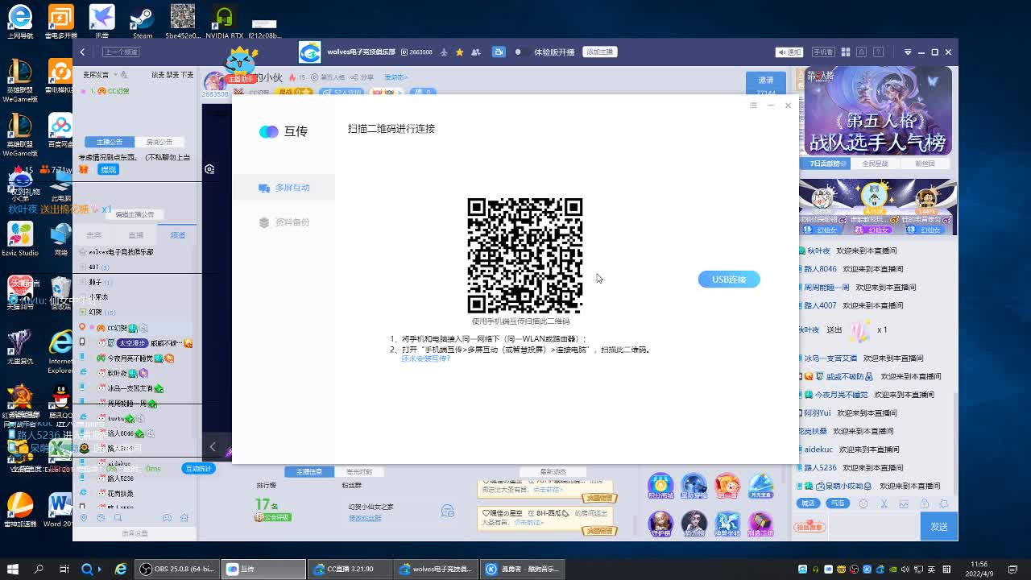Open the Steam desktop icon
Screen dimensions: 1031x580
coord(143,22)
